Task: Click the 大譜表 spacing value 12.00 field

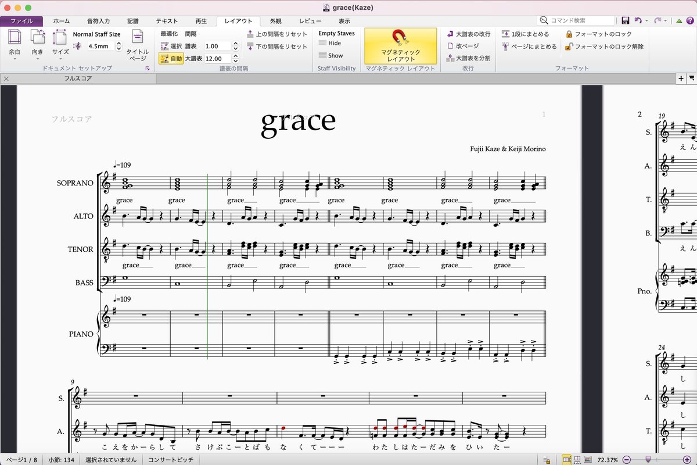Action: pos(217,58)
